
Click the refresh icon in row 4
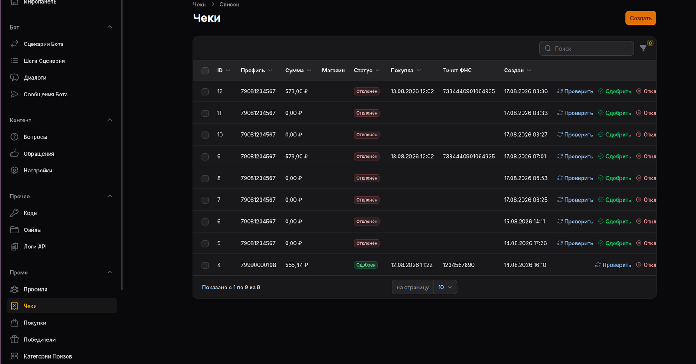(598, 265)
